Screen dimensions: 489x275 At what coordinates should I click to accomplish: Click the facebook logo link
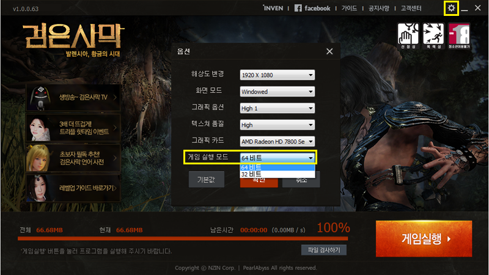point(312,9)
